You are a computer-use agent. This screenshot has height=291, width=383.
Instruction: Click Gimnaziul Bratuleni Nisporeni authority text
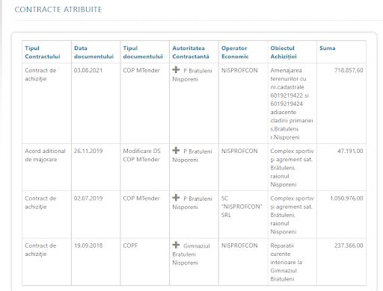pos(191,254)
